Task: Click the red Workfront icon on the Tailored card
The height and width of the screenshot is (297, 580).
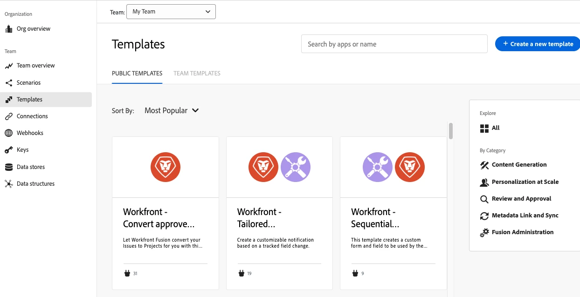Action: pos(263,167)
